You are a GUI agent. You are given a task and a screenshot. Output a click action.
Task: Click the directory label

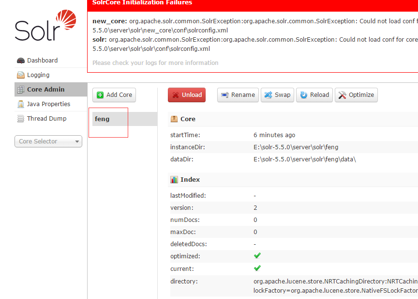click(x=184, y=282)
